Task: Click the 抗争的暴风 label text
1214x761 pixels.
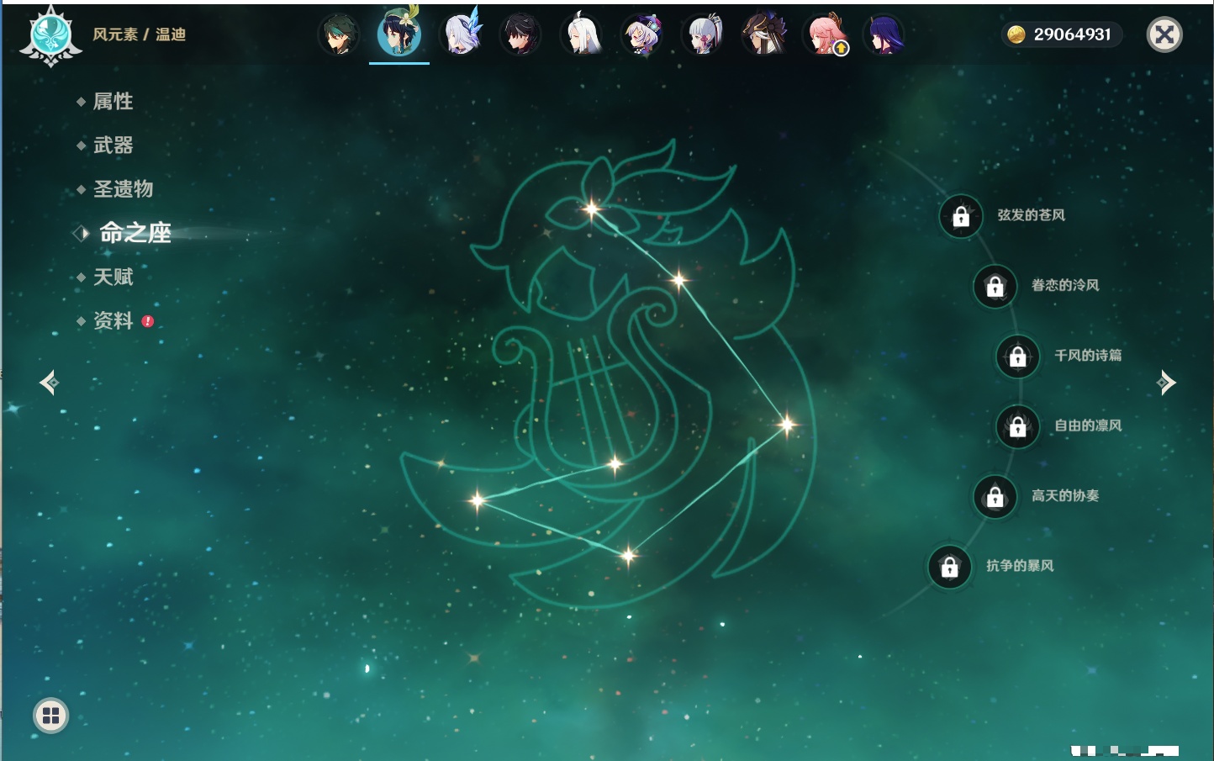Action: click(x=1020, y=566)
